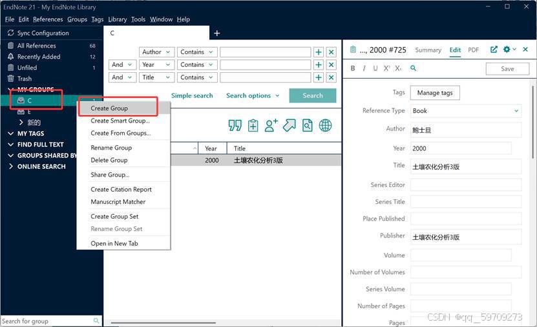Insert citation with the quotation marks icon
537x327 pixels.
(x=235, y=125)
